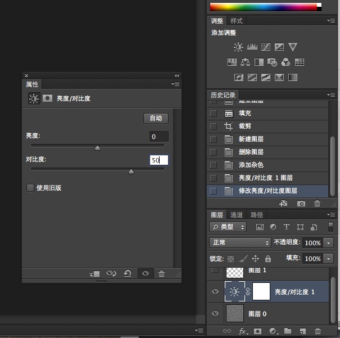Click the 自动 button
Screen dimensions: 340x338
[x=156, y=118]
